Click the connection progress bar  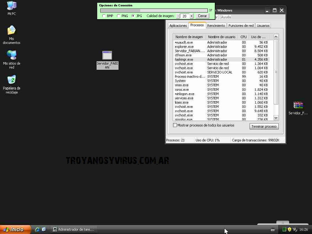[x=154, y=10]
